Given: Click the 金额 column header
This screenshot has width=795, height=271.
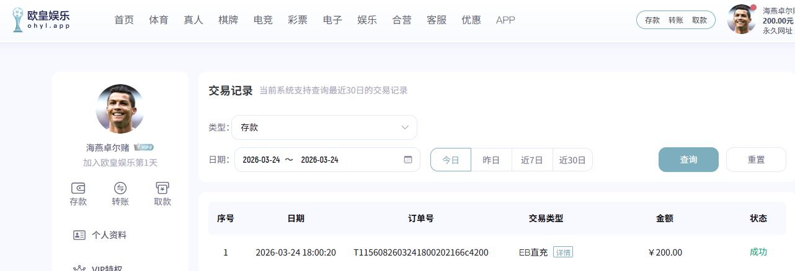Looking at the screenshot, I should pos(665,218).
